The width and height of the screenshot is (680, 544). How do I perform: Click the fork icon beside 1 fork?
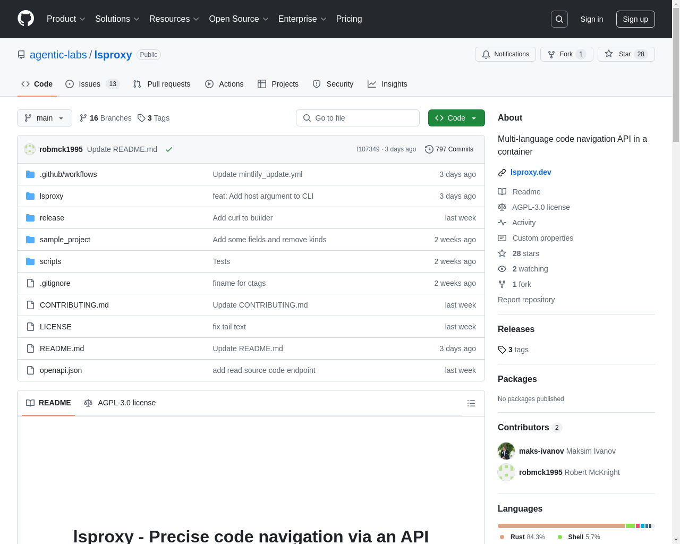click(502, 284)
